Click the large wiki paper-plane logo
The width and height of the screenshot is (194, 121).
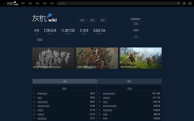click(44, 18)
